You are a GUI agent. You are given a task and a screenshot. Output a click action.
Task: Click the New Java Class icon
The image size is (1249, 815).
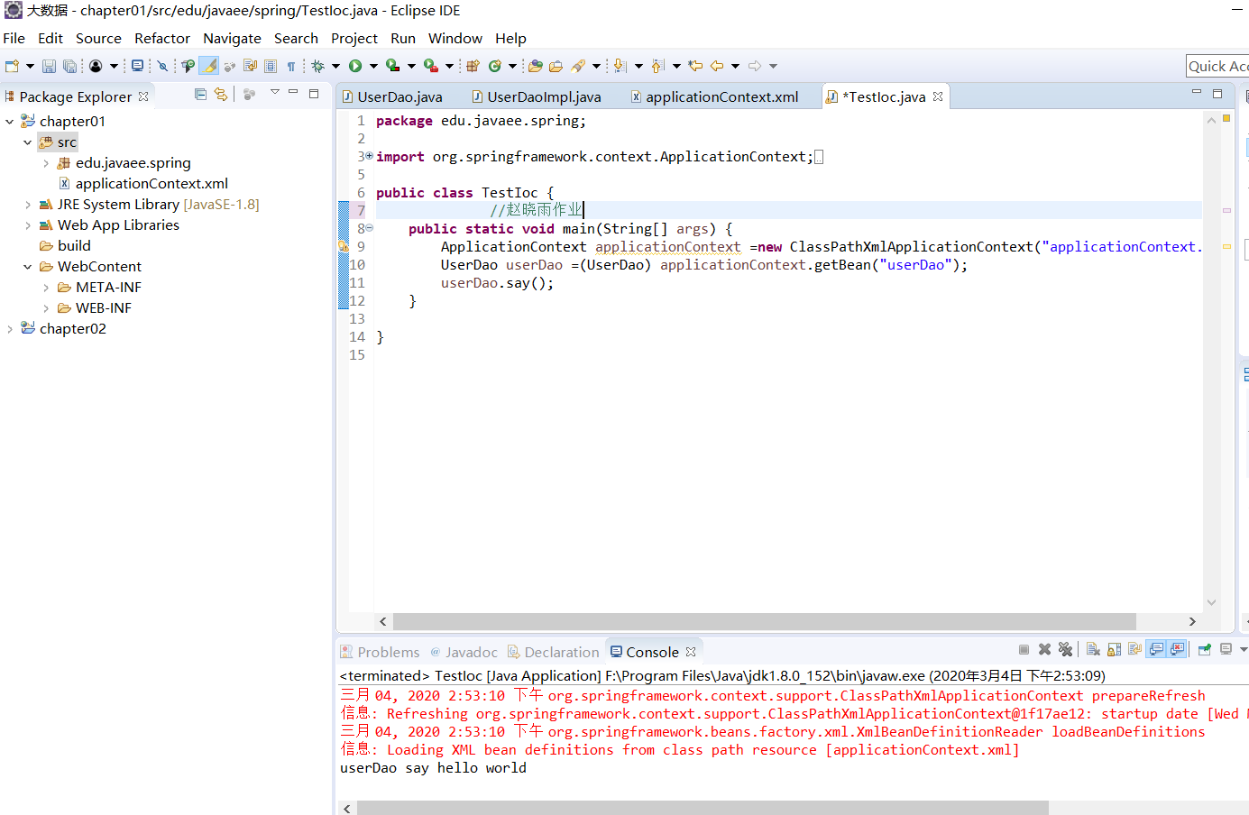[x=494, y=66]
